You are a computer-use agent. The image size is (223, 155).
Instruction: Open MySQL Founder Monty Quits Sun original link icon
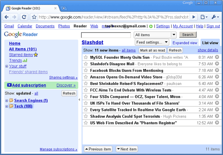click(x=217, y=57)
